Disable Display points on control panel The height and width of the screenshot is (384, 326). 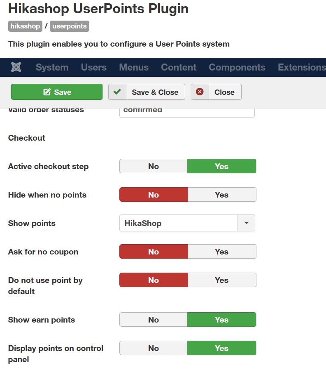point(154,348)
